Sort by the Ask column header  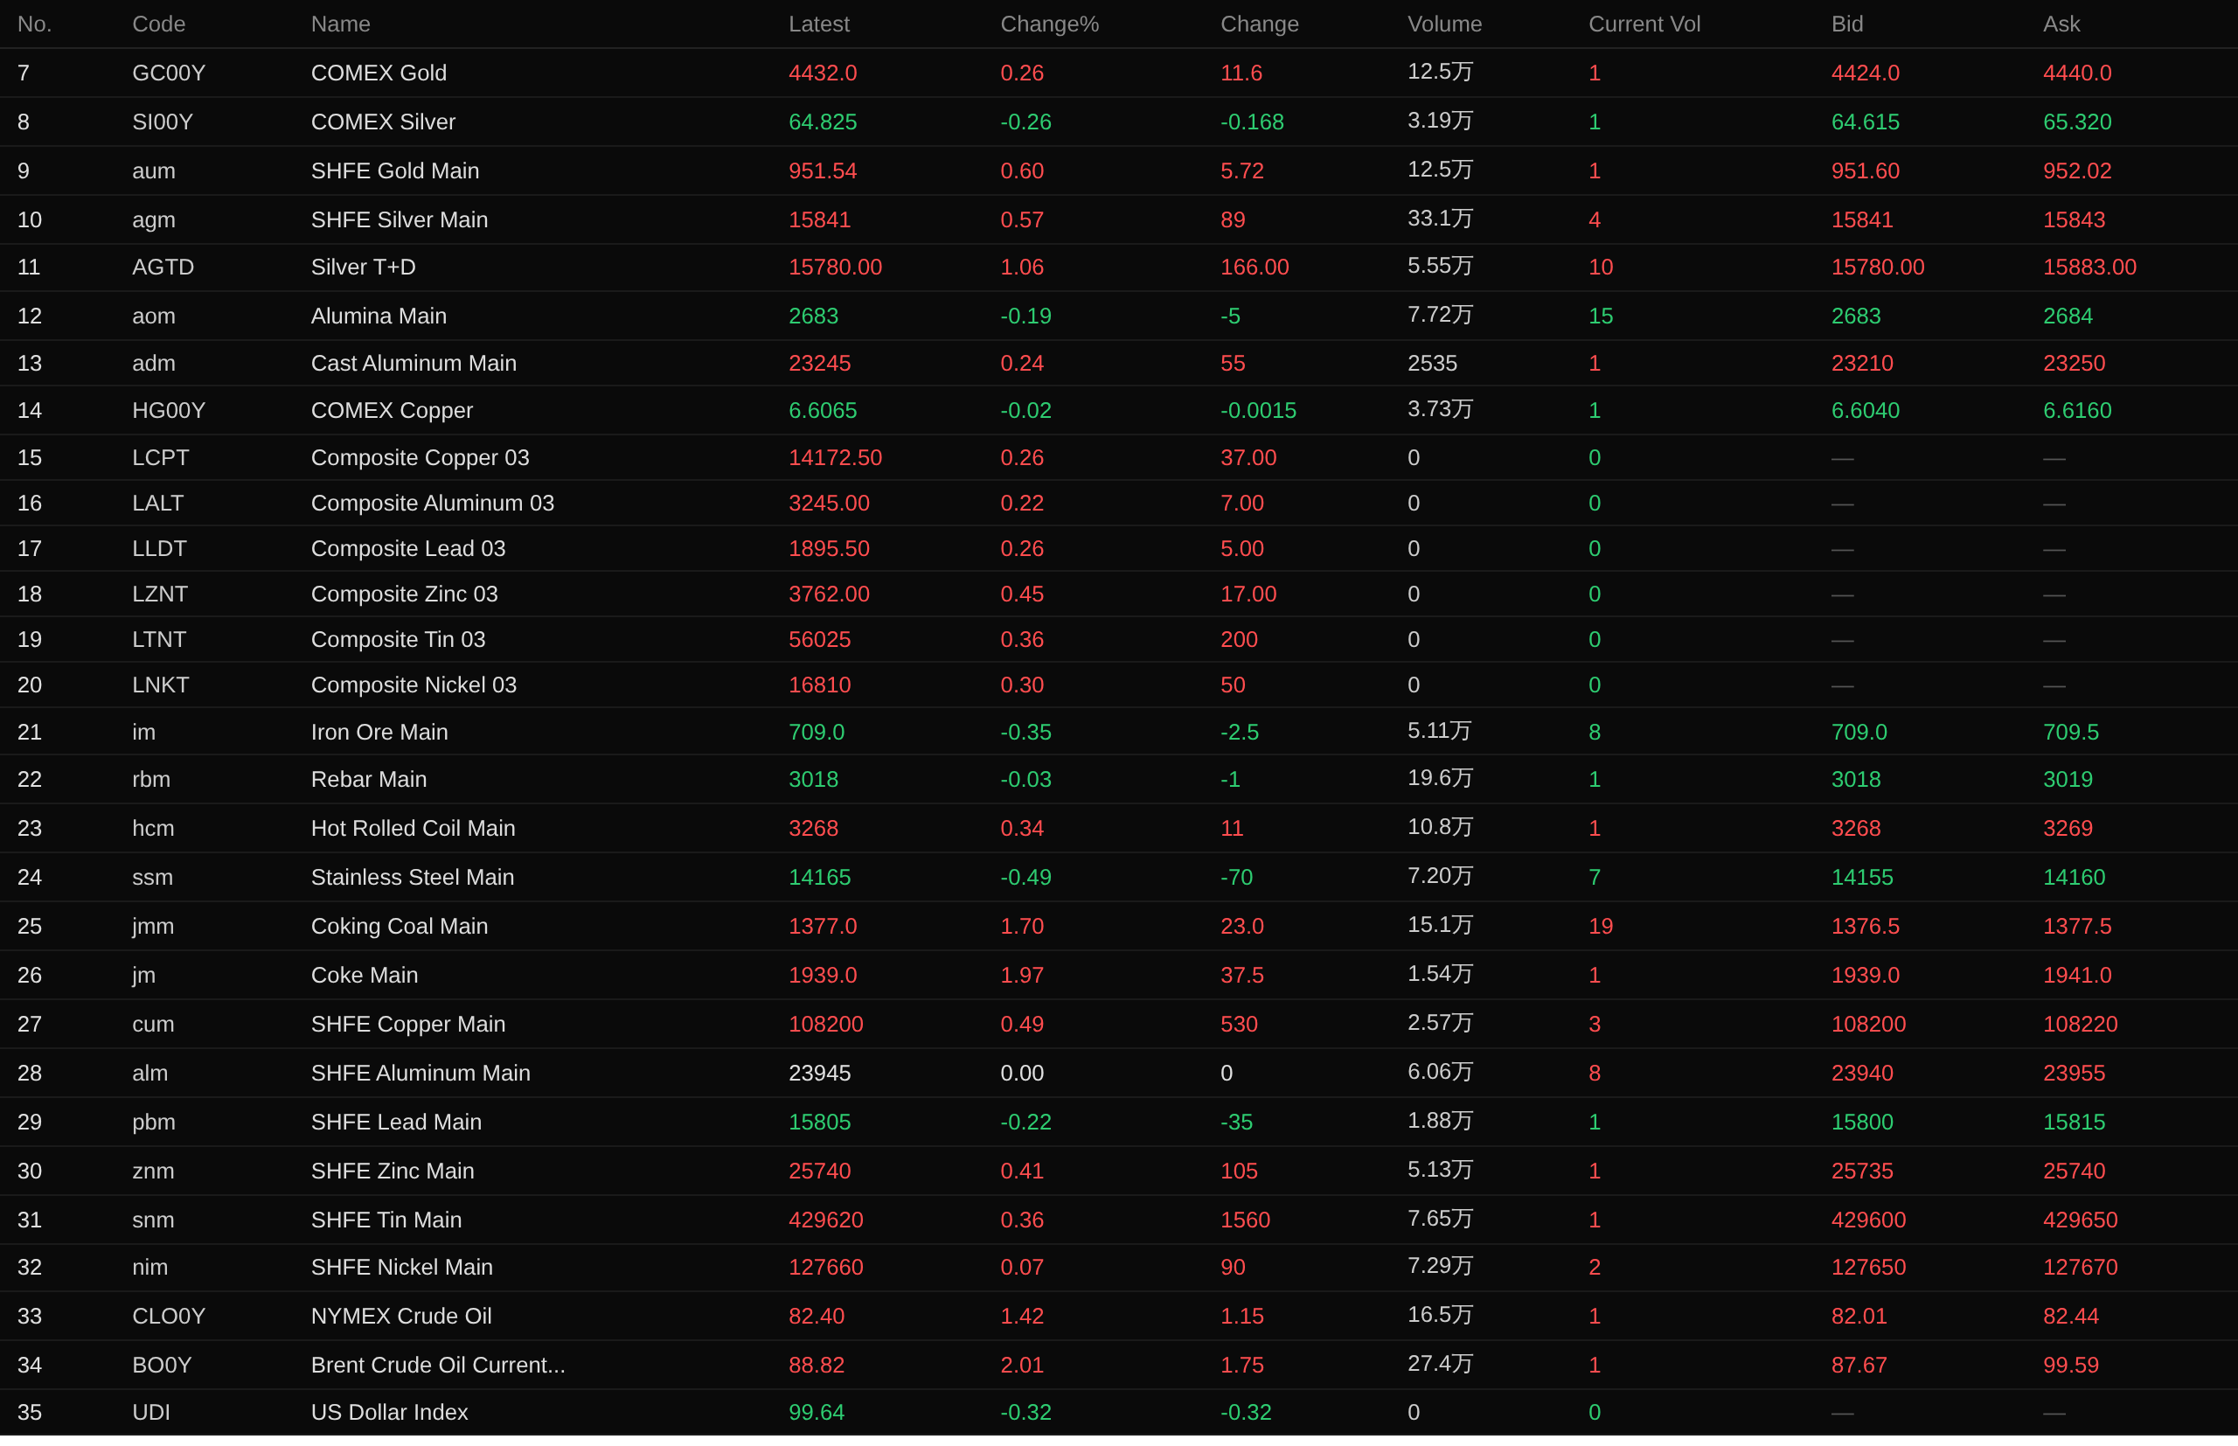tap(2061, 24)
